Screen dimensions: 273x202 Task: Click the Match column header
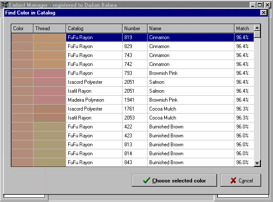[x=244, y=28]
